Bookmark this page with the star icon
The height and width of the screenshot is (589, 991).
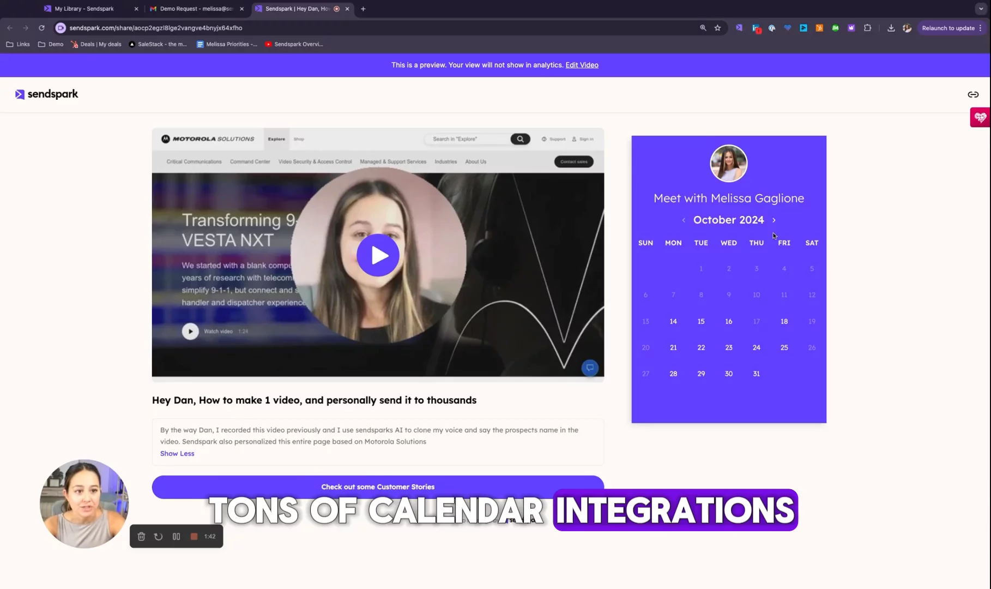coord(717,28)
